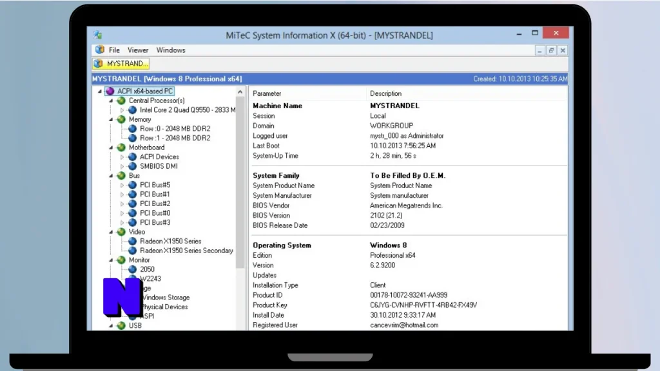
Task: Collapse the Central Processor(s) node
Action: coord(111,101)
